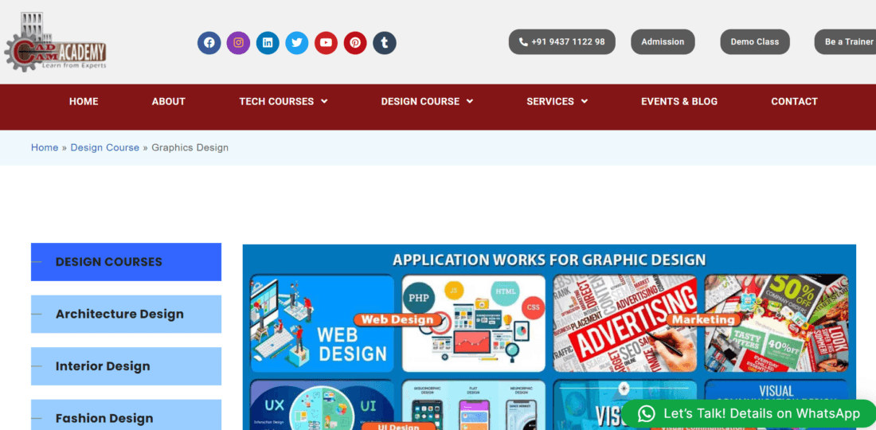Open Interior Design in sidebar
Image resolution: width=876 pixels, height=430 pixels.
click(127, 366)
